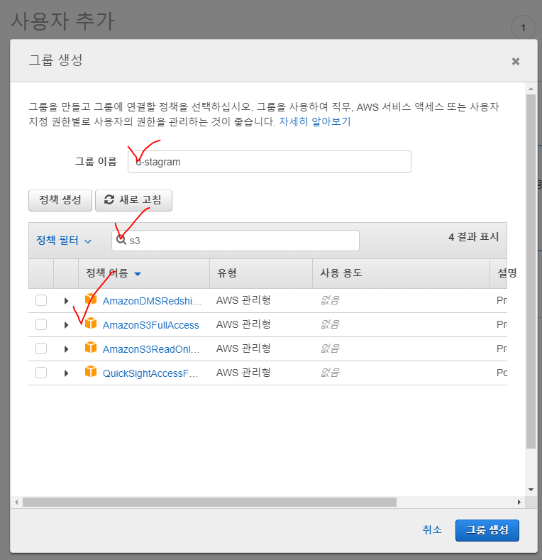Expand the QuickSightAccessF... policy row
The height and width of the screenshot is (560, 542).
(66, 373)
